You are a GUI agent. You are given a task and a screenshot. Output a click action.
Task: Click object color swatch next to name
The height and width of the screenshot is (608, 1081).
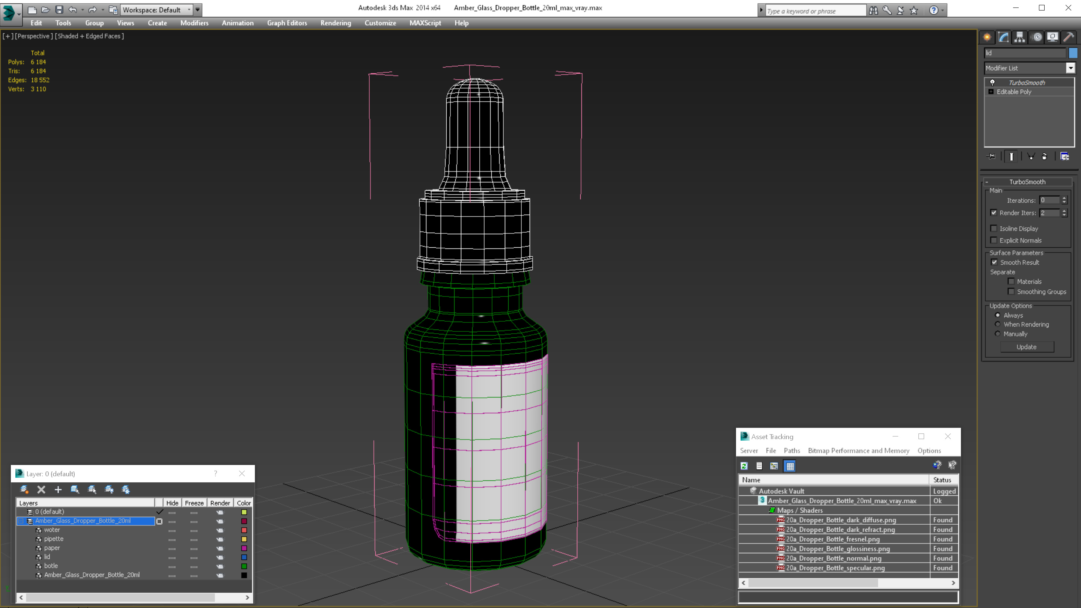pos(1073,53)
